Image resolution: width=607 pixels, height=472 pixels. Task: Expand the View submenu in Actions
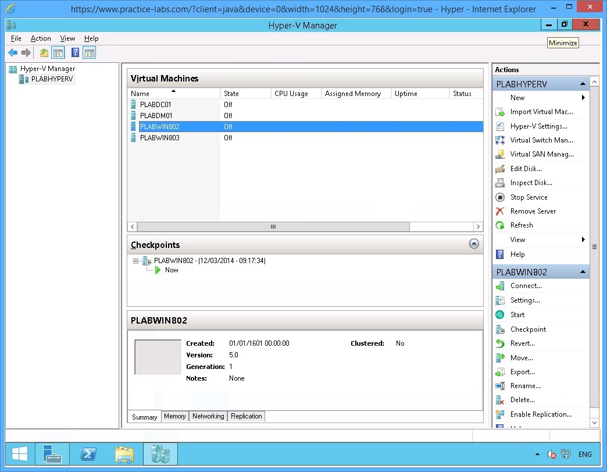tap(517, 239)
